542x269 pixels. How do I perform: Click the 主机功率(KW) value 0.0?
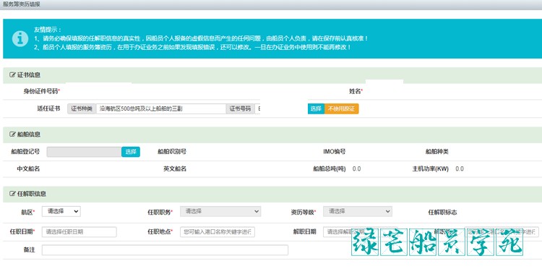(460, 169)
